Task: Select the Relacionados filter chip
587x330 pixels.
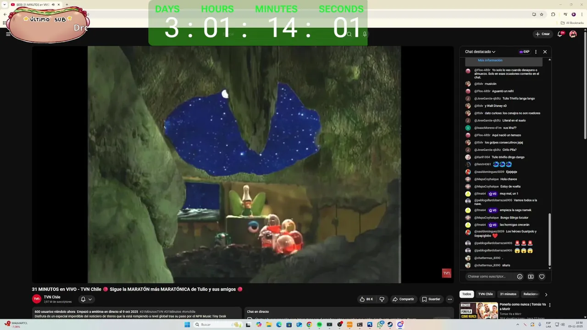Action: 531,294
